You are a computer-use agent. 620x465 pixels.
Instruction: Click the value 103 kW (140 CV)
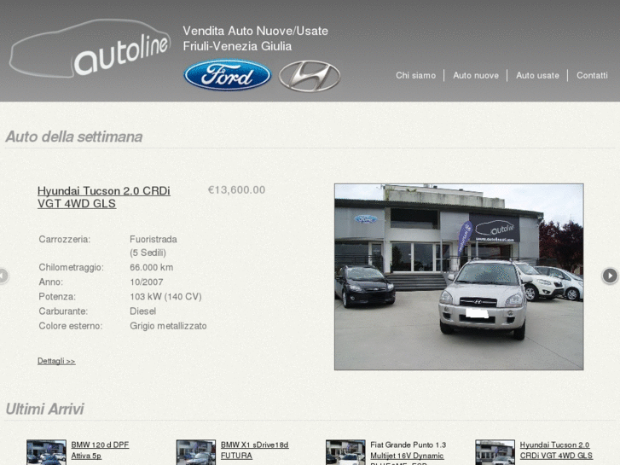click(x=165, y=297)
